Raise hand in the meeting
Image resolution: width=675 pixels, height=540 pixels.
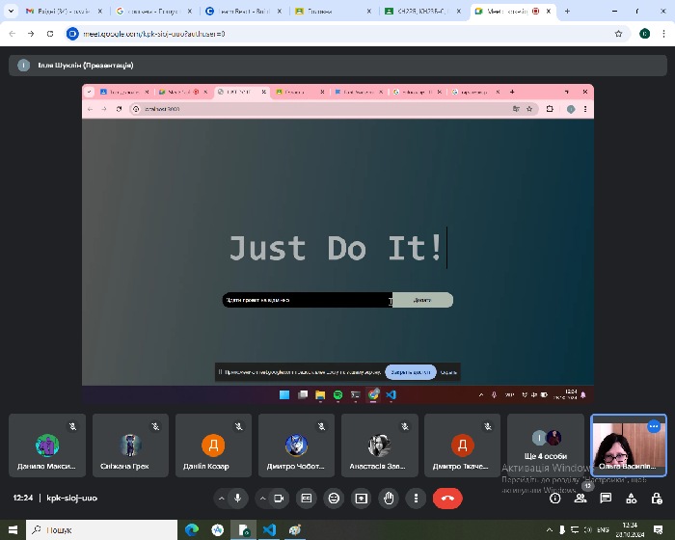390,498
